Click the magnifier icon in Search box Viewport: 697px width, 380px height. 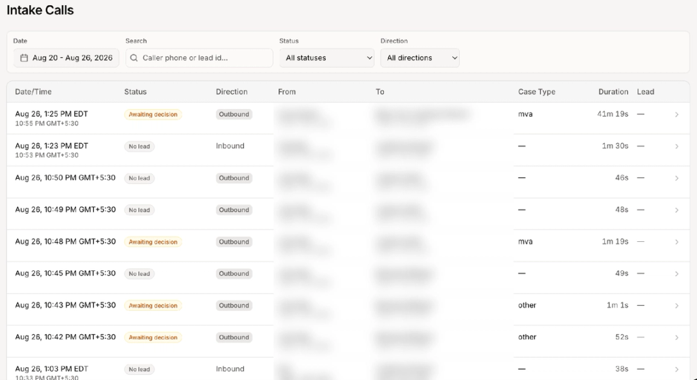134,58
